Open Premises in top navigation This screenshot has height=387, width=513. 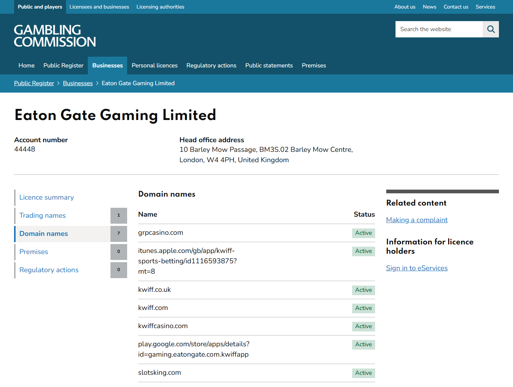[314, 66]
